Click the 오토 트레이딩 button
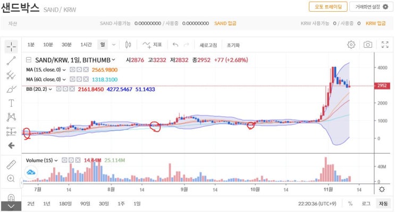Screen dimensions: 395x217 click(x=328, y=7)
